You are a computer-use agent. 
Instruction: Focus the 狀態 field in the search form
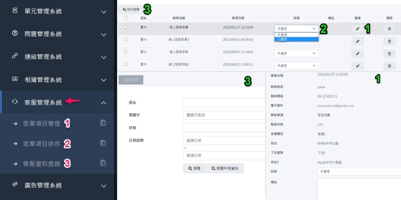(x=224, y=128)
